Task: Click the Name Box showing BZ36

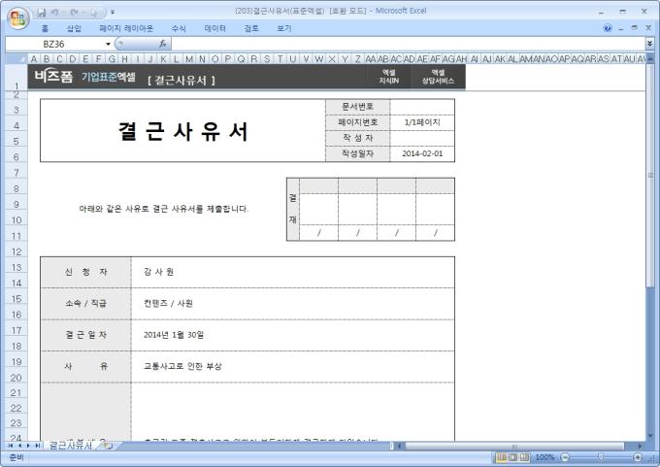Action: click(x=54, y=44)
